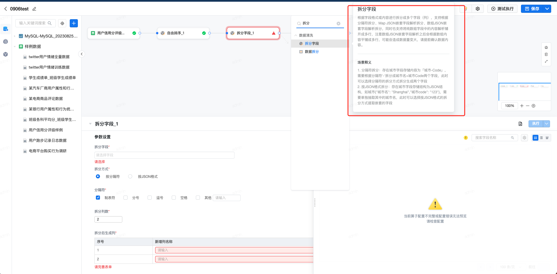Click the panel resize handle dots
The width and height of the screenshot is (557, 274).
[315, 203]
